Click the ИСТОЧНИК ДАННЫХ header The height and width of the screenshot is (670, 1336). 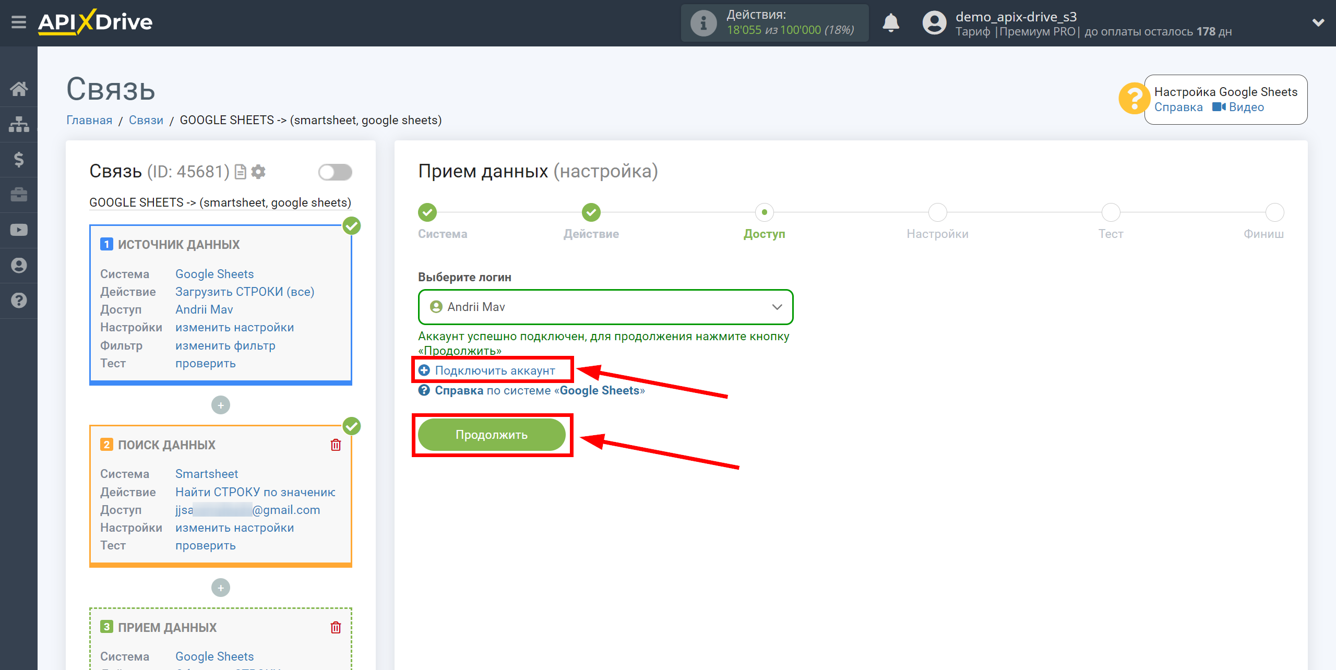(x=178, y=244)
